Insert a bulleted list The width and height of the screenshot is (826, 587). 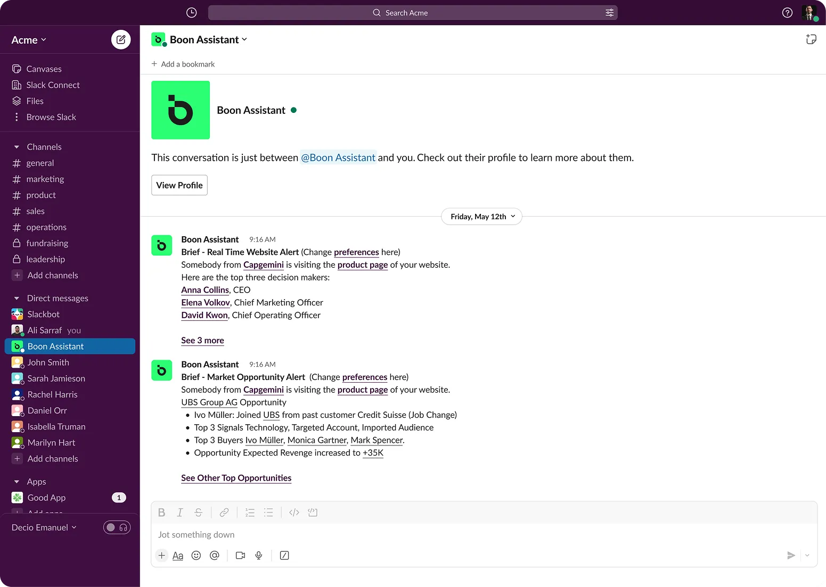point(268,512)
